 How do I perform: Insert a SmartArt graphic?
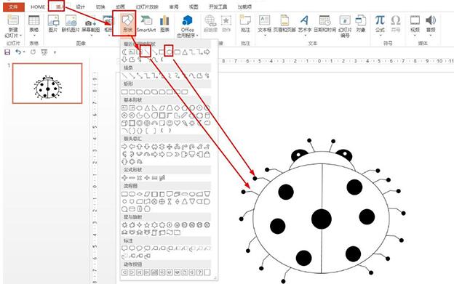coord(146,23)
